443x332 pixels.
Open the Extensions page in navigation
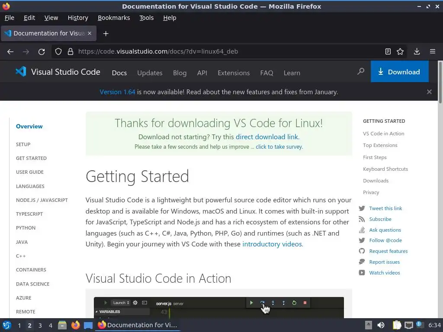tap(234, 73)
